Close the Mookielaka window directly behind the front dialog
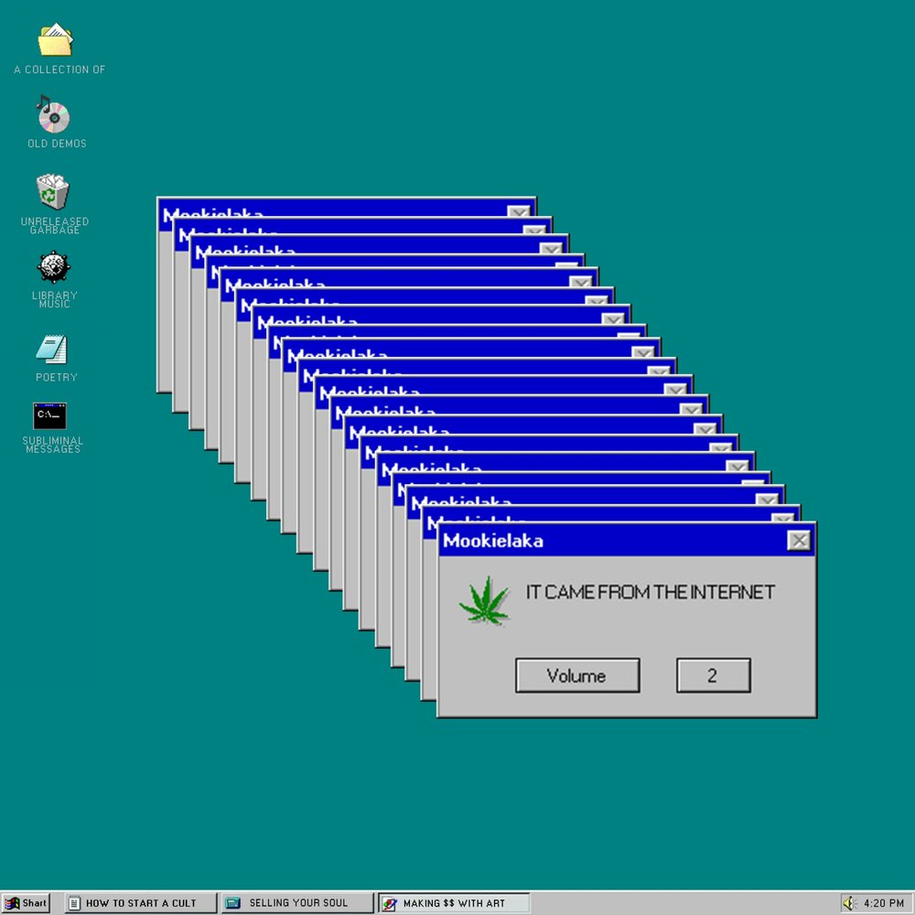 coord(784,519)
